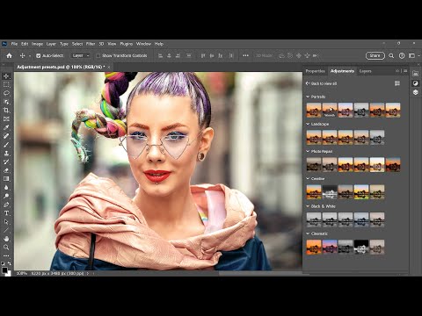Open the Layer auto-select dropdown
This screenshot has width=422, height=316.
[81, 55]
